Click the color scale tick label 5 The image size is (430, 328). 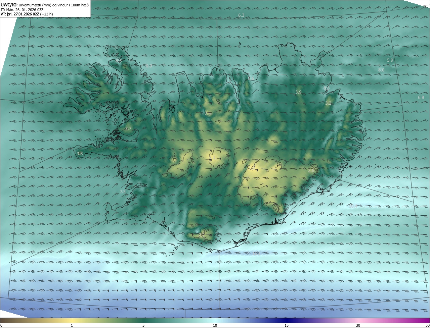coord(143,325)
